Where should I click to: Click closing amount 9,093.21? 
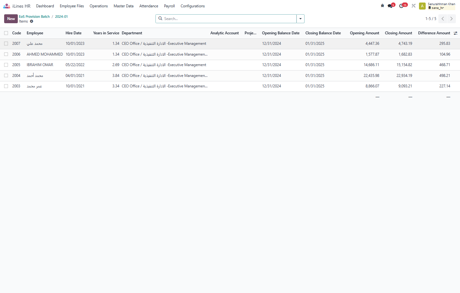coord(405,86)
